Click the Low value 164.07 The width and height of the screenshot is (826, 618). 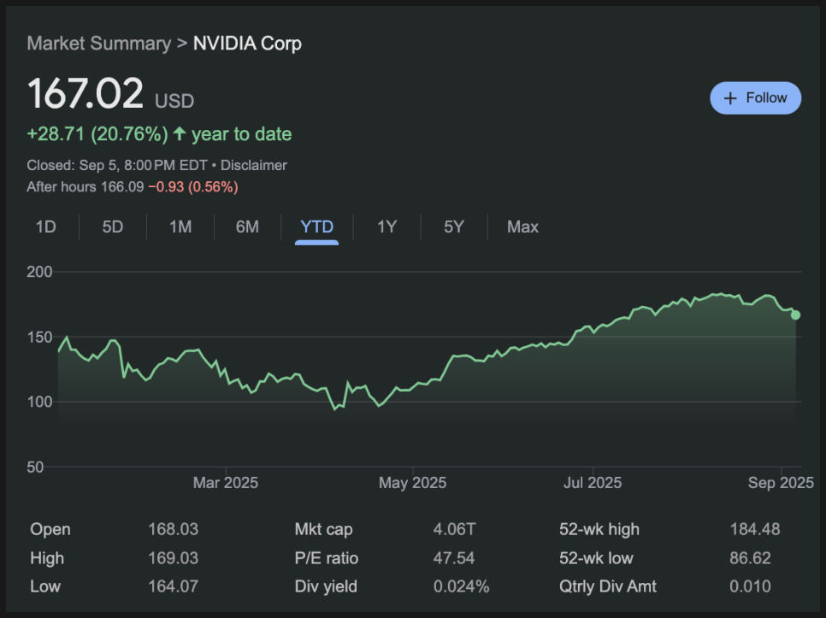[x=174, y=586]
